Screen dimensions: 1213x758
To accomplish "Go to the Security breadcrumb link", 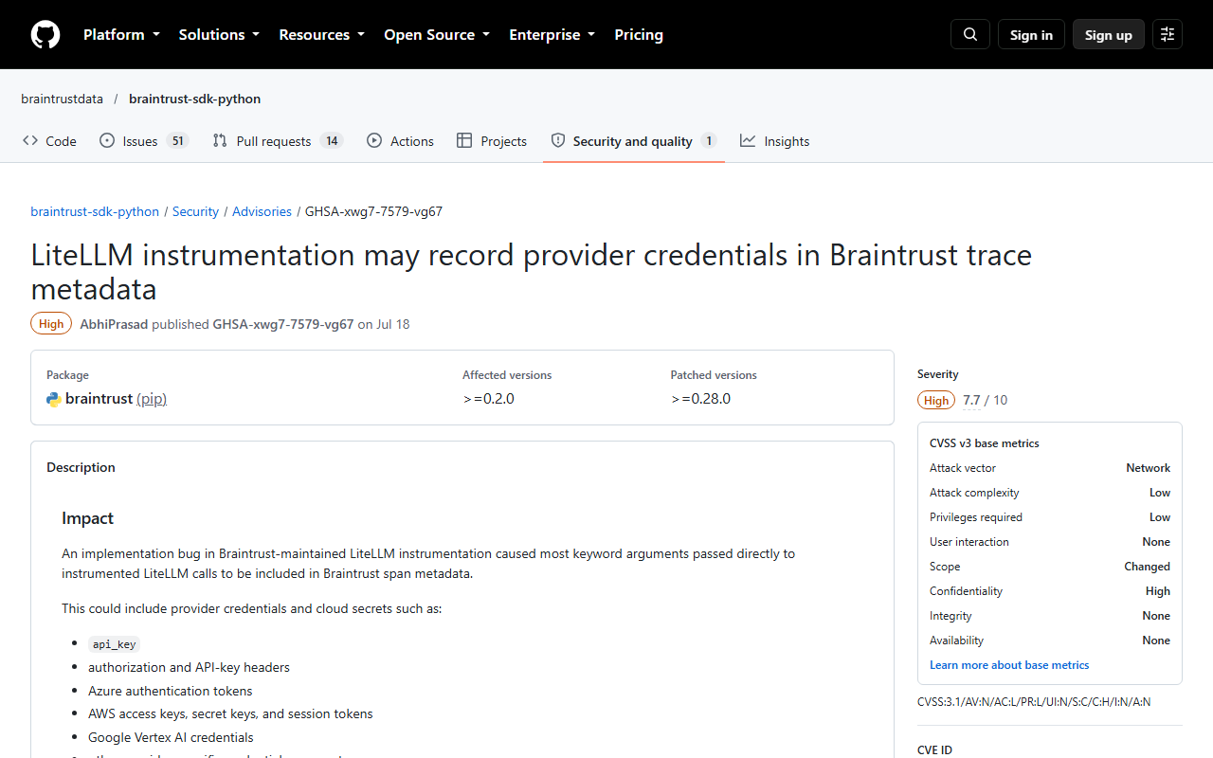I will 195,211.
